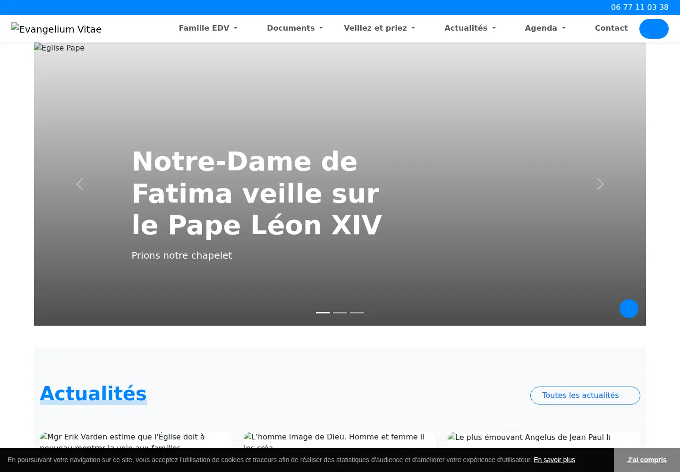This screenshot has height=472, width=680.
Task: Expand the Famille EDV menu
Action: coord(208,28)
